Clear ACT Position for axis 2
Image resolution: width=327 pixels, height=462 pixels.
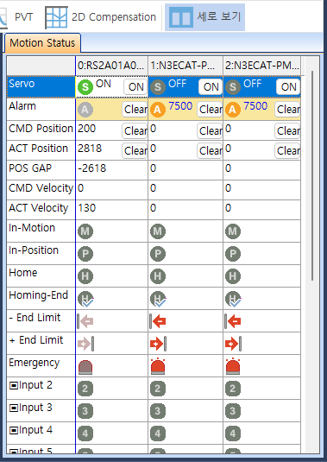(x=287, y=151)
